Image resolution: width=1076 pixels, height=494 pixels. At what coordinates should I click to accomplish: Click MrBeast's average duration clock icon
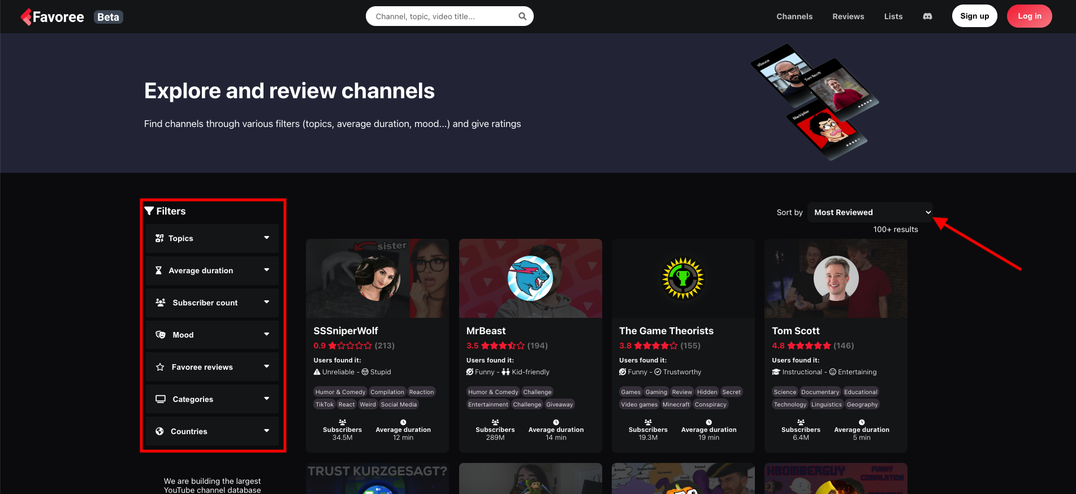point(556,422)
